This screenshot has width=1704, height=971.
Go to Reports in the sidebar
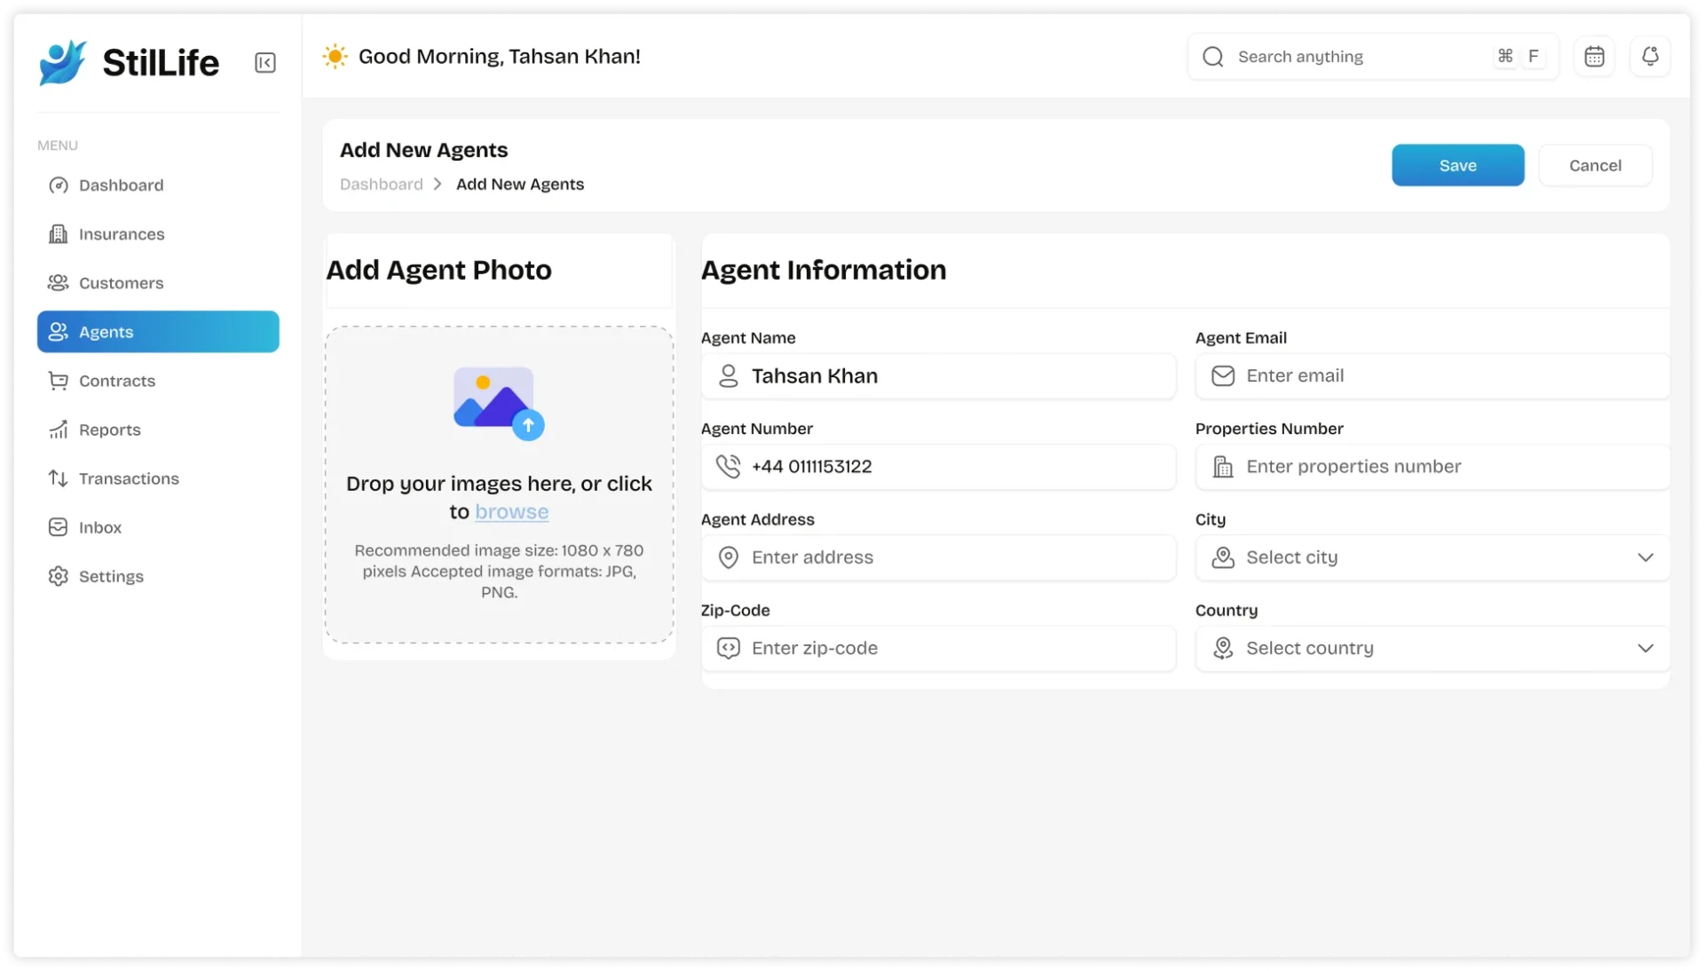(109, 430)
